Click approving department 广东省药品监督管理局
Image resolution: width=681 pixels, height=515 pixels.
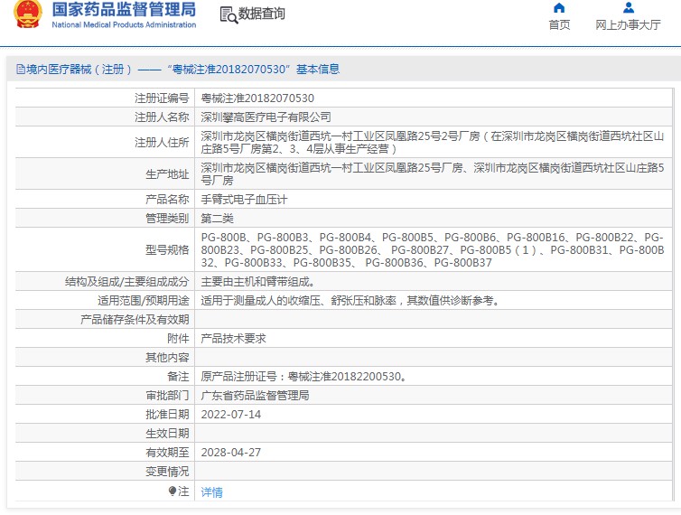point(255,396)
